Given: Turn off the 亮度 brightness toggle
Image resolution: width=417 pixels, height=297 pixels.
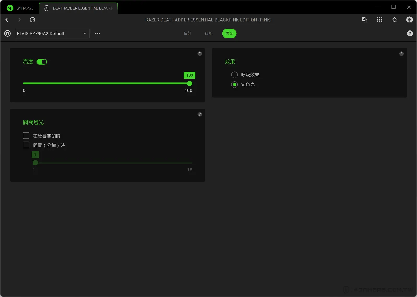Looking at the screenshot, I should point(42,62).
